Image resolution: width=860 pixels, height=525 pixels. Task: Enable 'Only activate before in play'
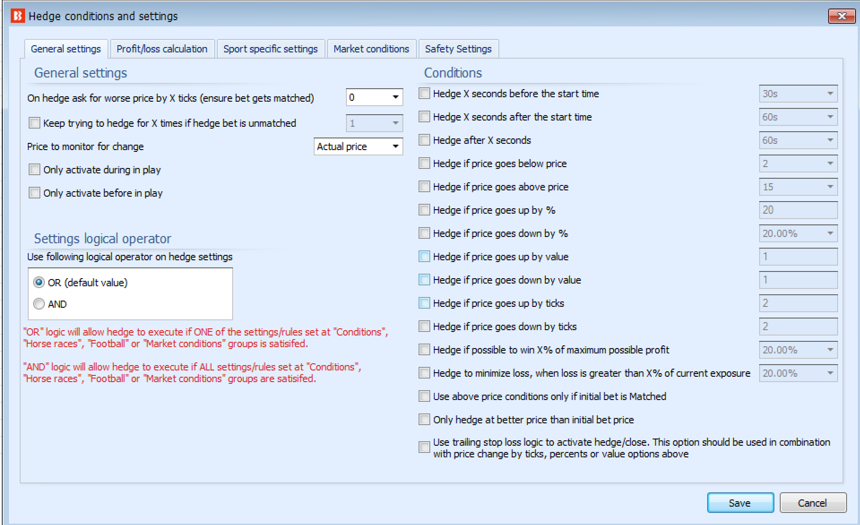[x=35, y=193]
